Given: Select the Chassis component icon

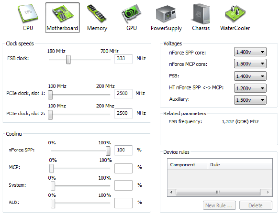Looking at the screenshot, I should [201, 18].
